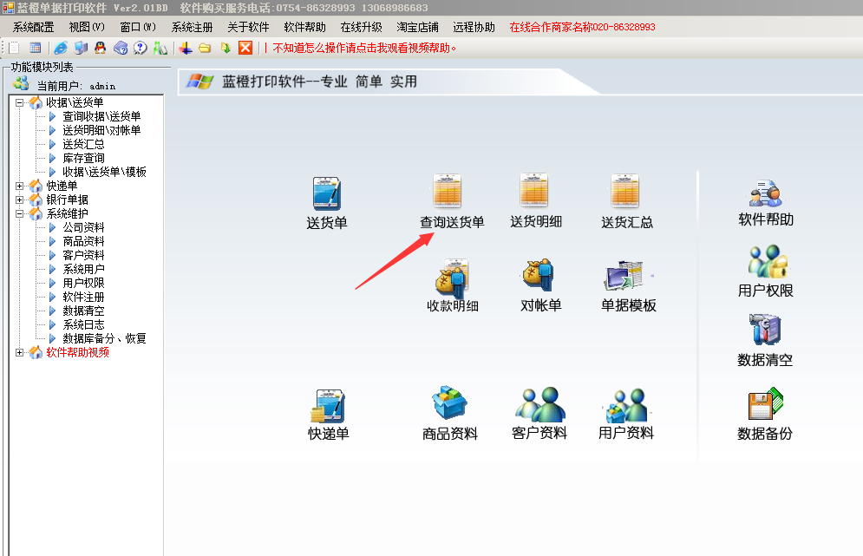The height and width of the screenshot is (556, 863).
Task: Select 库存查询 in the tree
Action: pos(83,158)
